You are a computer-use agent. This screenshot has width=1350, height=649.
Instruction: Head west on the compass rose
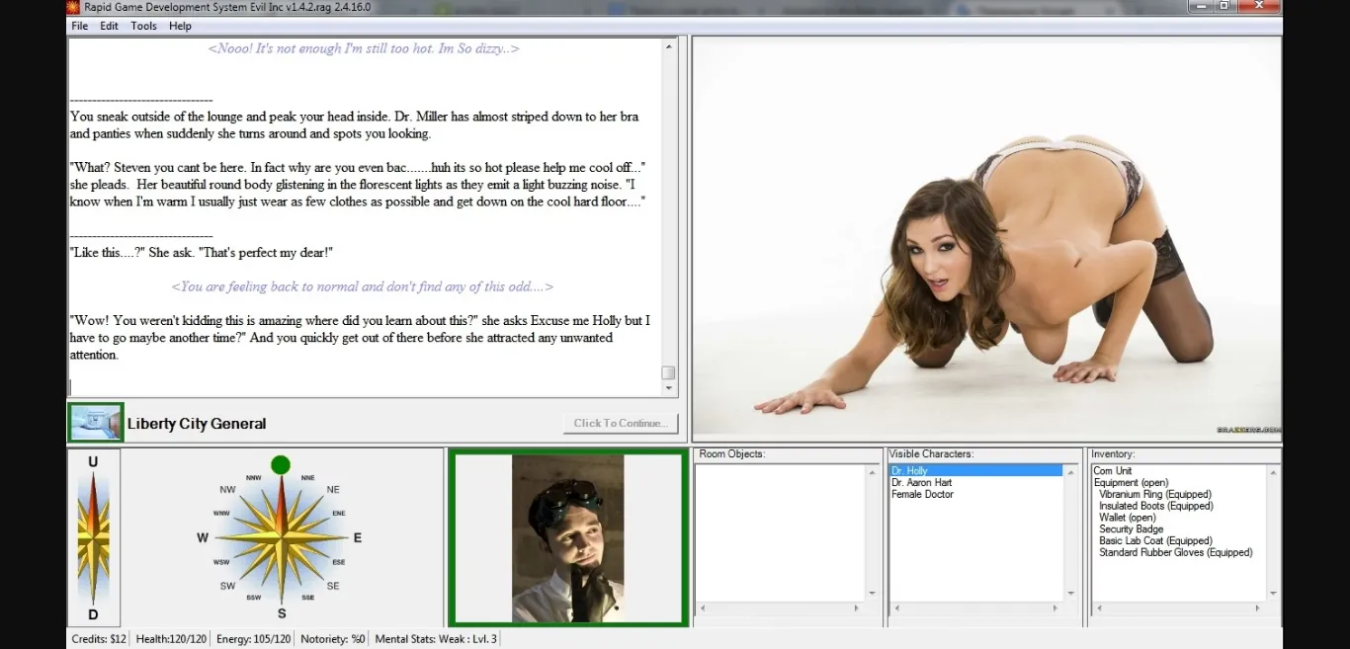coord(203,538)
